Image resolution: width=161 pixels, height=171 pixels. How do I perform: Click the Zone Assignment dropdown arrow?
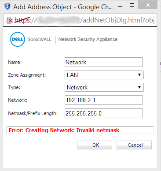point(139,75)
